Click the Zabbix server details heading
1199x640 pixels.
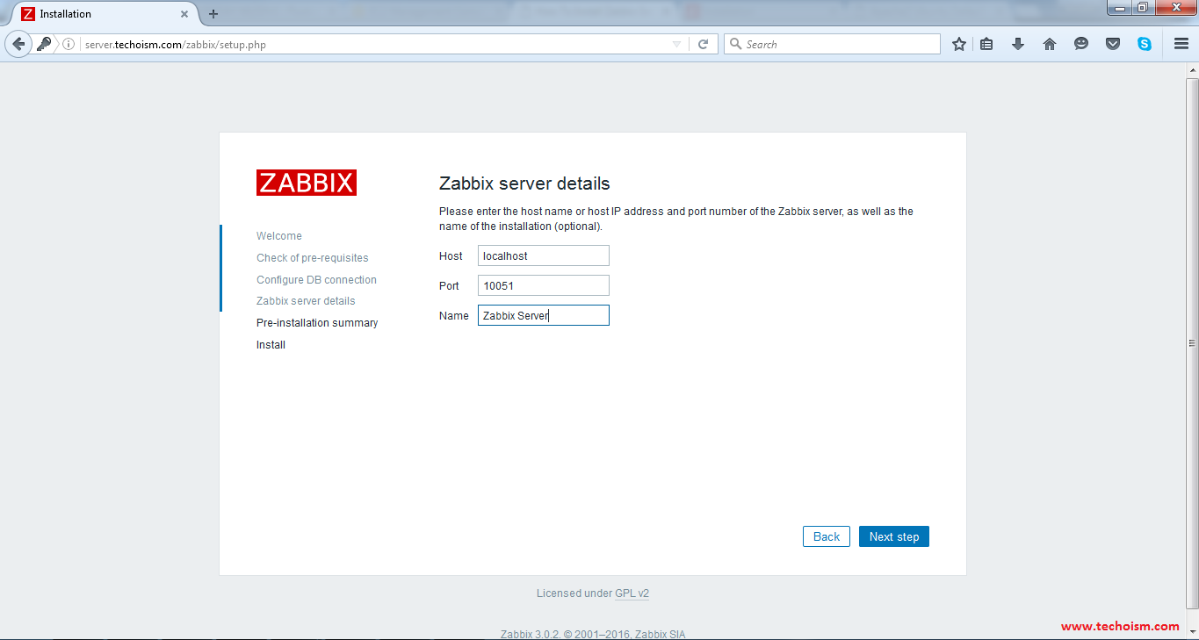(524, 183)
